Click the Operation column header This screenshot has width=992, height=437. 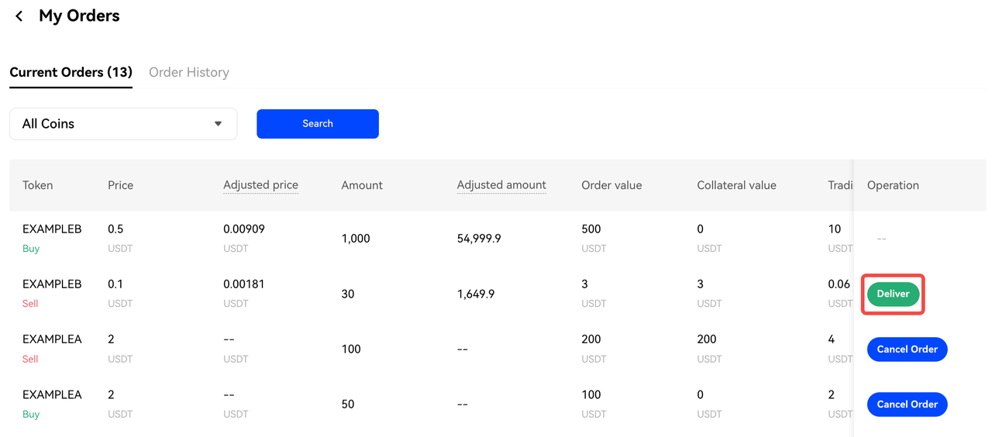893,185
